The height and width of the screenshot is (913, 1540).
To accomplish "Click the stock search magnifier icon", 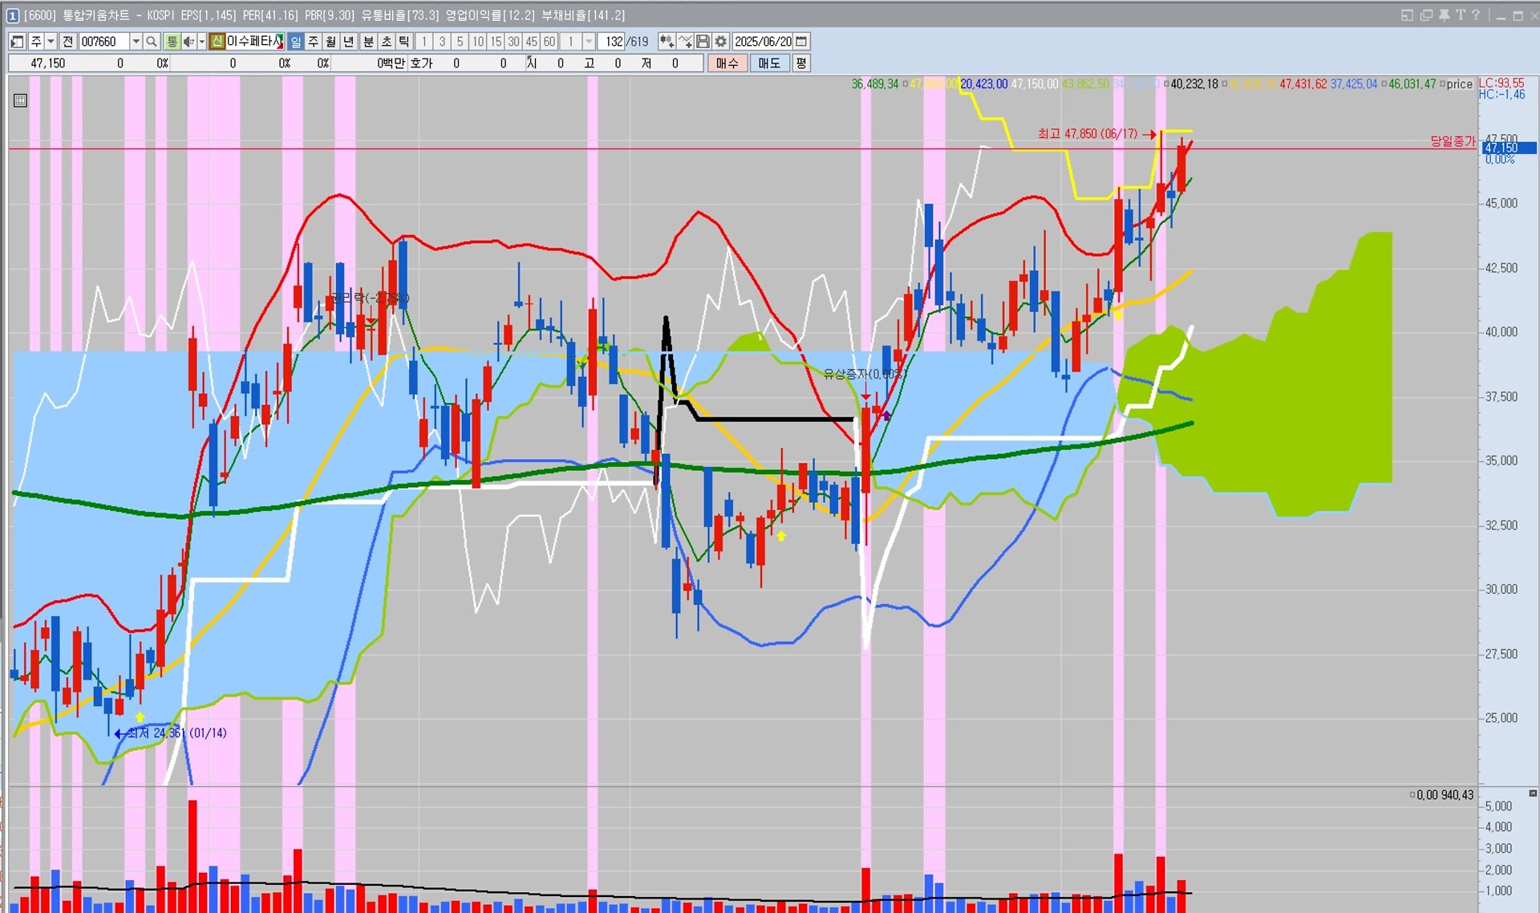I will 151,42.
